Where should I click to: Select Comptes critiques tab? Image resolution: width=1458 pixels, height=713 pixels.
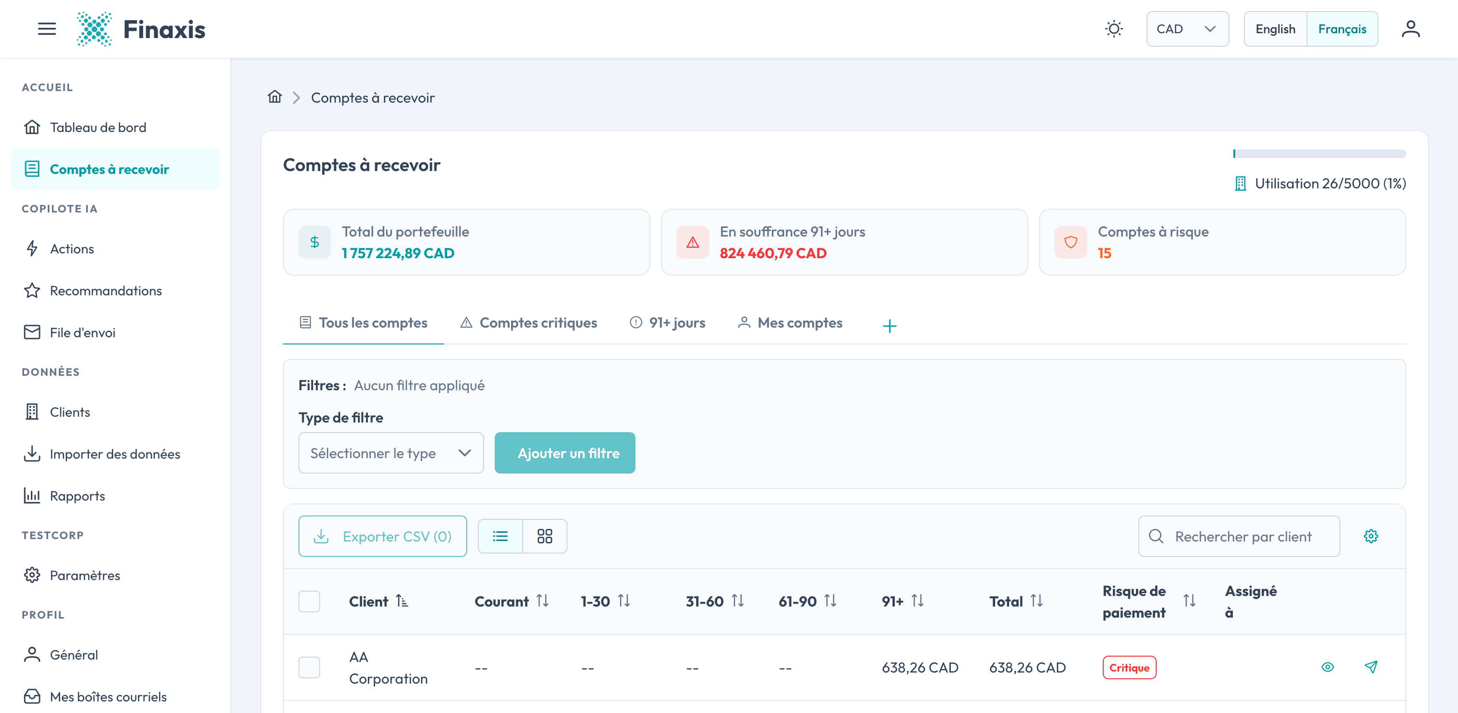point(528,323)
